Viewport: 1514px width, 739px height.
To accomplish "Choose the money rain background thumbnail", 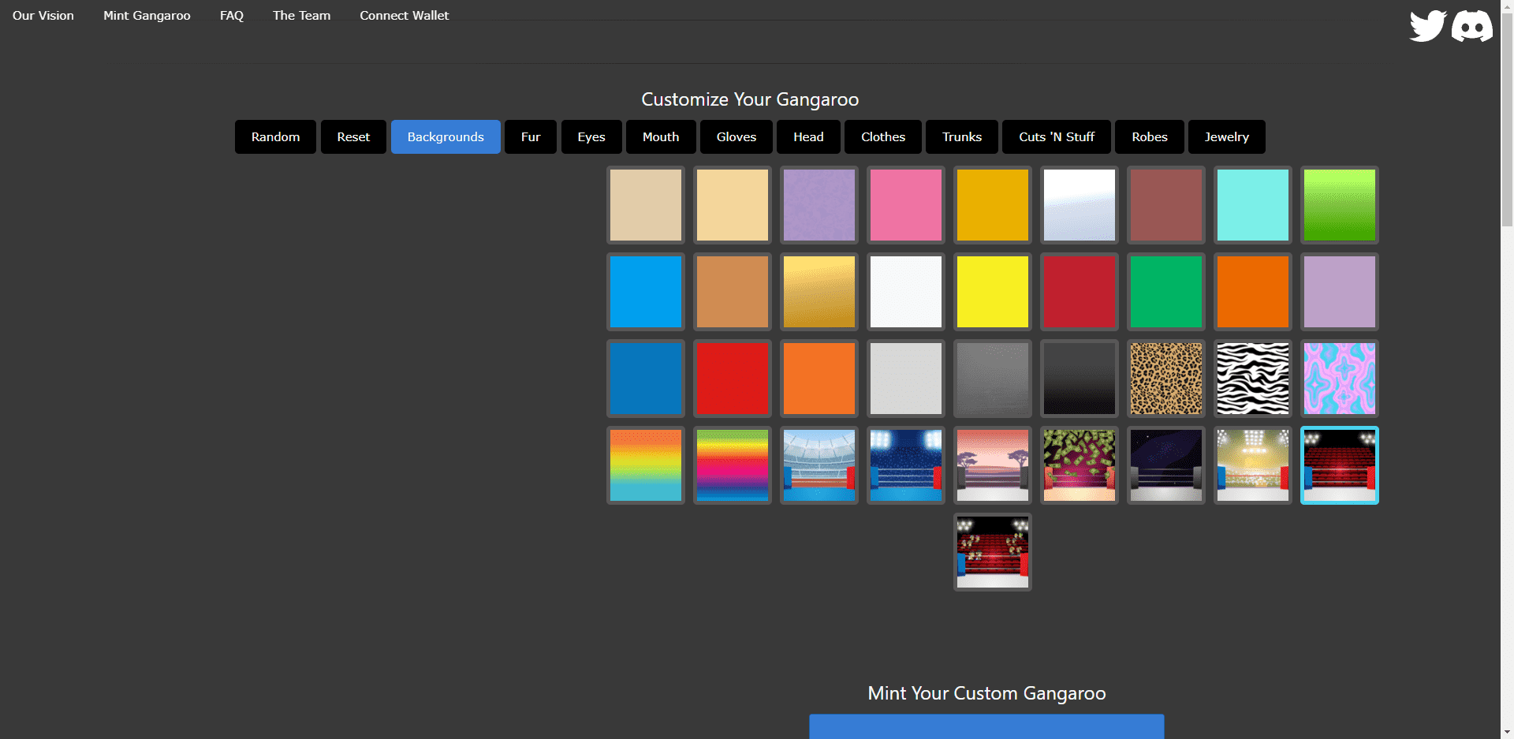I will 1079,465.
